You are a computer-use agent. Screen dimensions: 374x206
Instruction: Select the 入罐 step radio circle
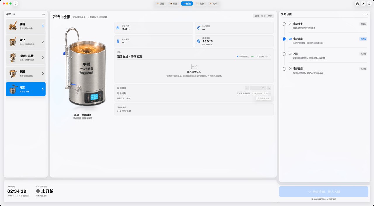[x=284, y=54]
